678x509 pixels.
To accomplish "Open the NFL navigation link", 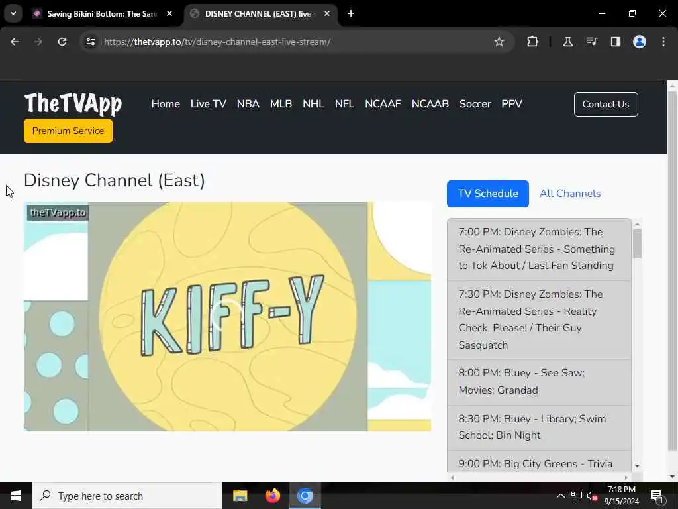I will (x=344, y=104).
